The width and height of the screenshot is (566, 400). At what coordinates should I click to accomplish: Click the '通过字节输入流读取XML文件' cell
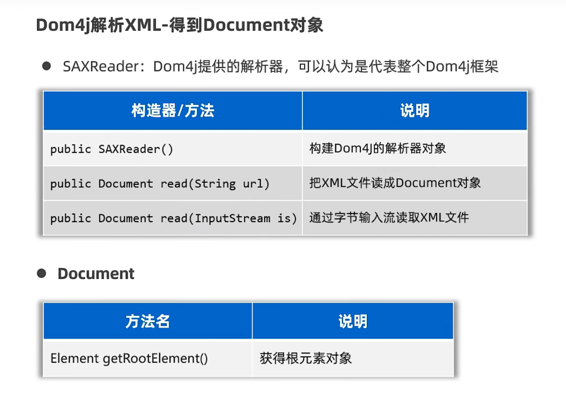point(415,218)
